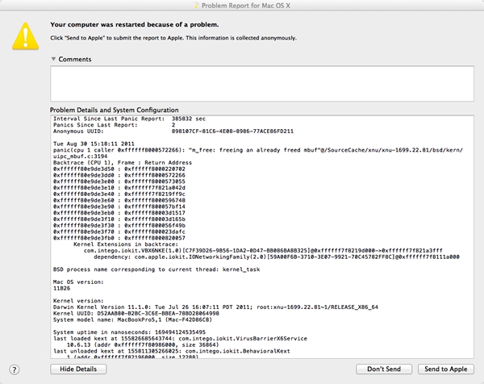Select backtrace row 0xffffff80e9de3e10
This screenshot has width=484, height=384.
tap(119, 188)
